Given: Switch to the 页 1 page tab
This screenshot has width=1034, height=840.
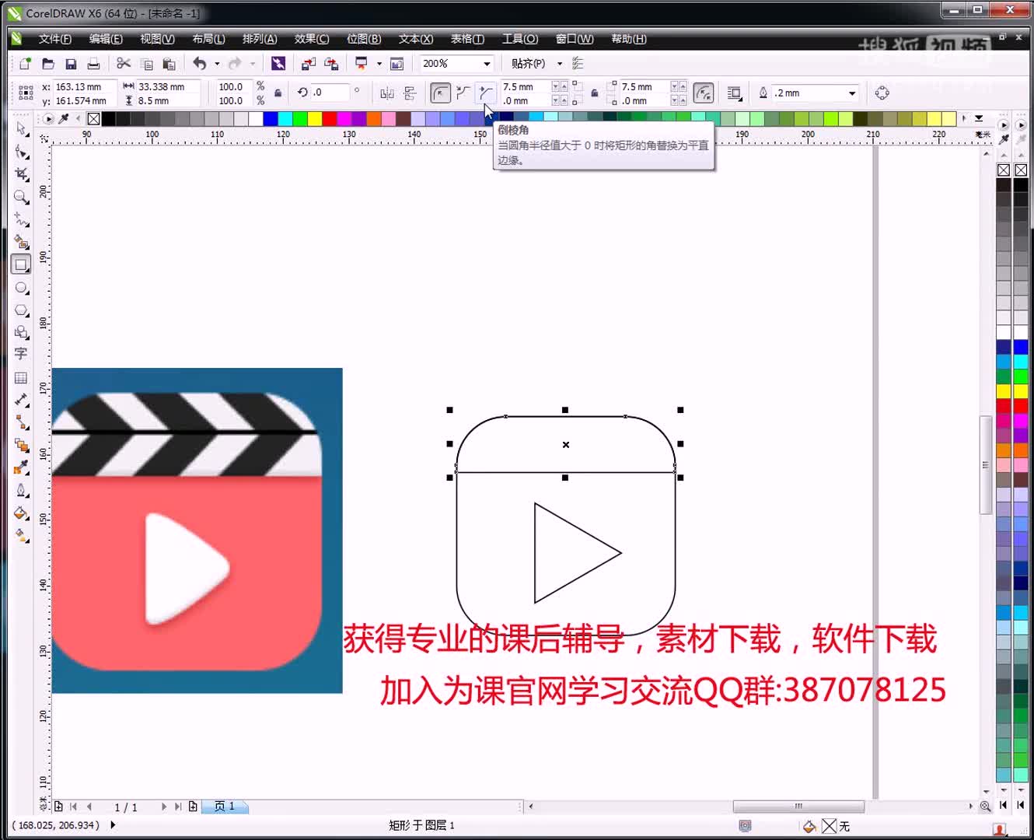Looking at the screenshot, I should [x=225, y=807].
